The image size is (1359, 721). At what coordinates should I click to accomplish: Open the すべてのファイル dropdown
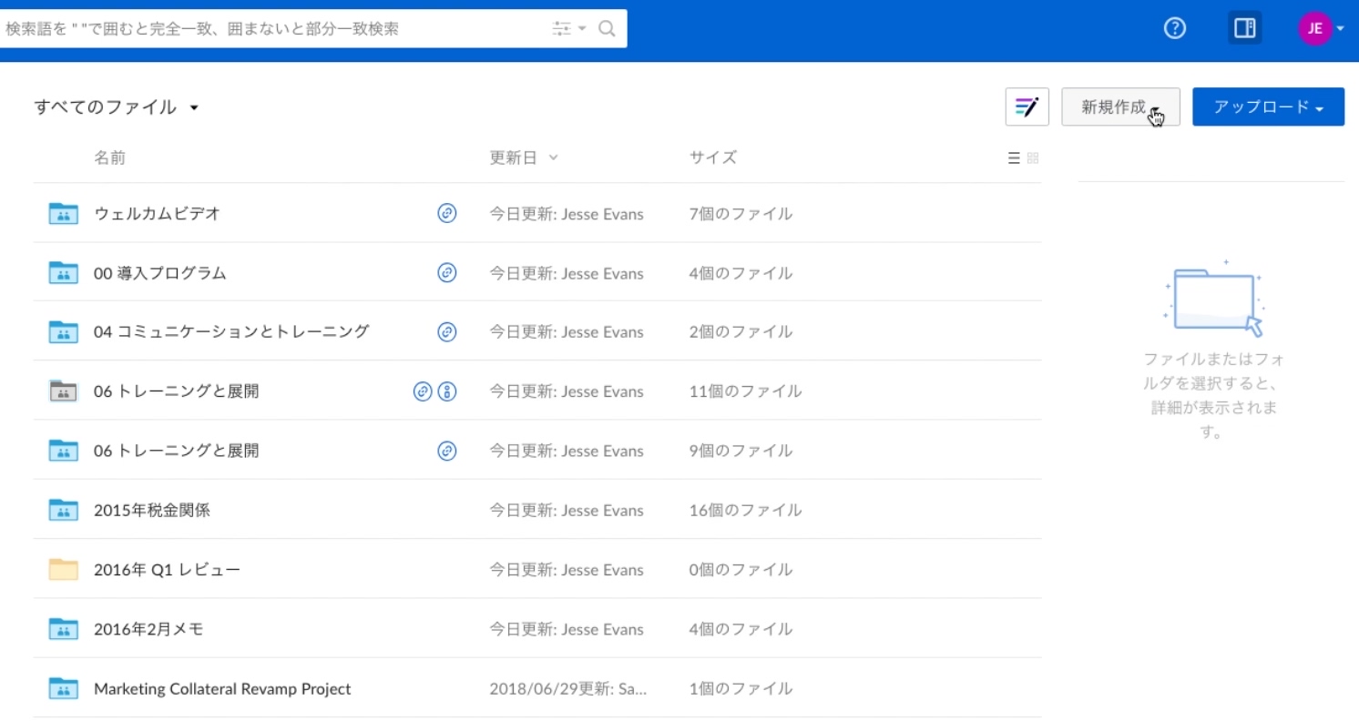[x=116, y=107]
